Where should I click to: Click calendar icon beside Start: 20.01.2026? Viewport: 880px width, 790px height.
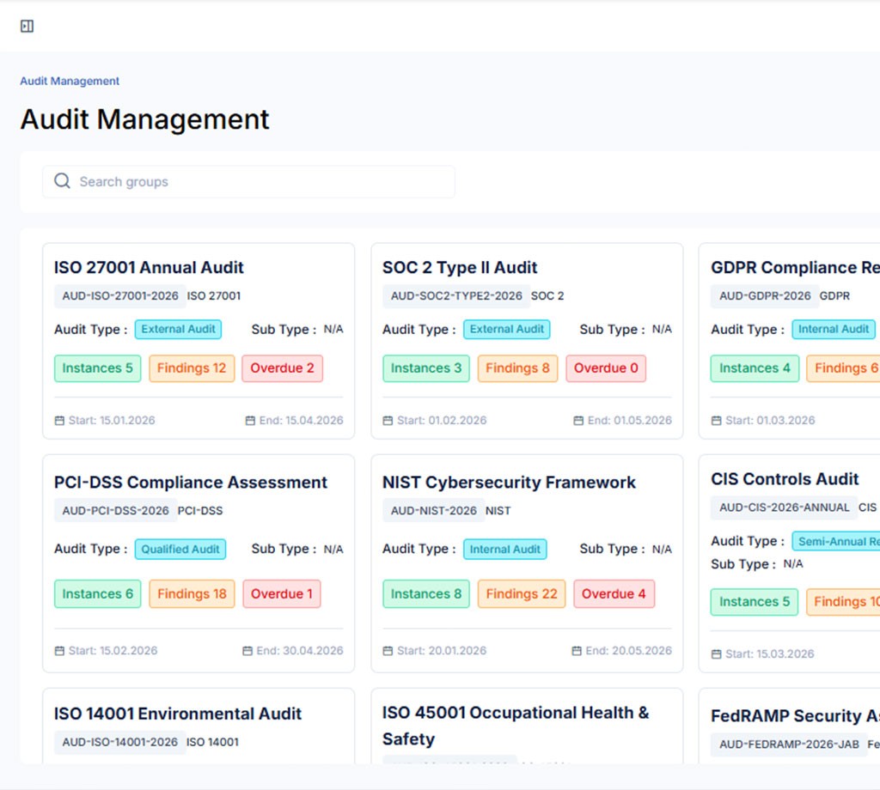[388, 651]
